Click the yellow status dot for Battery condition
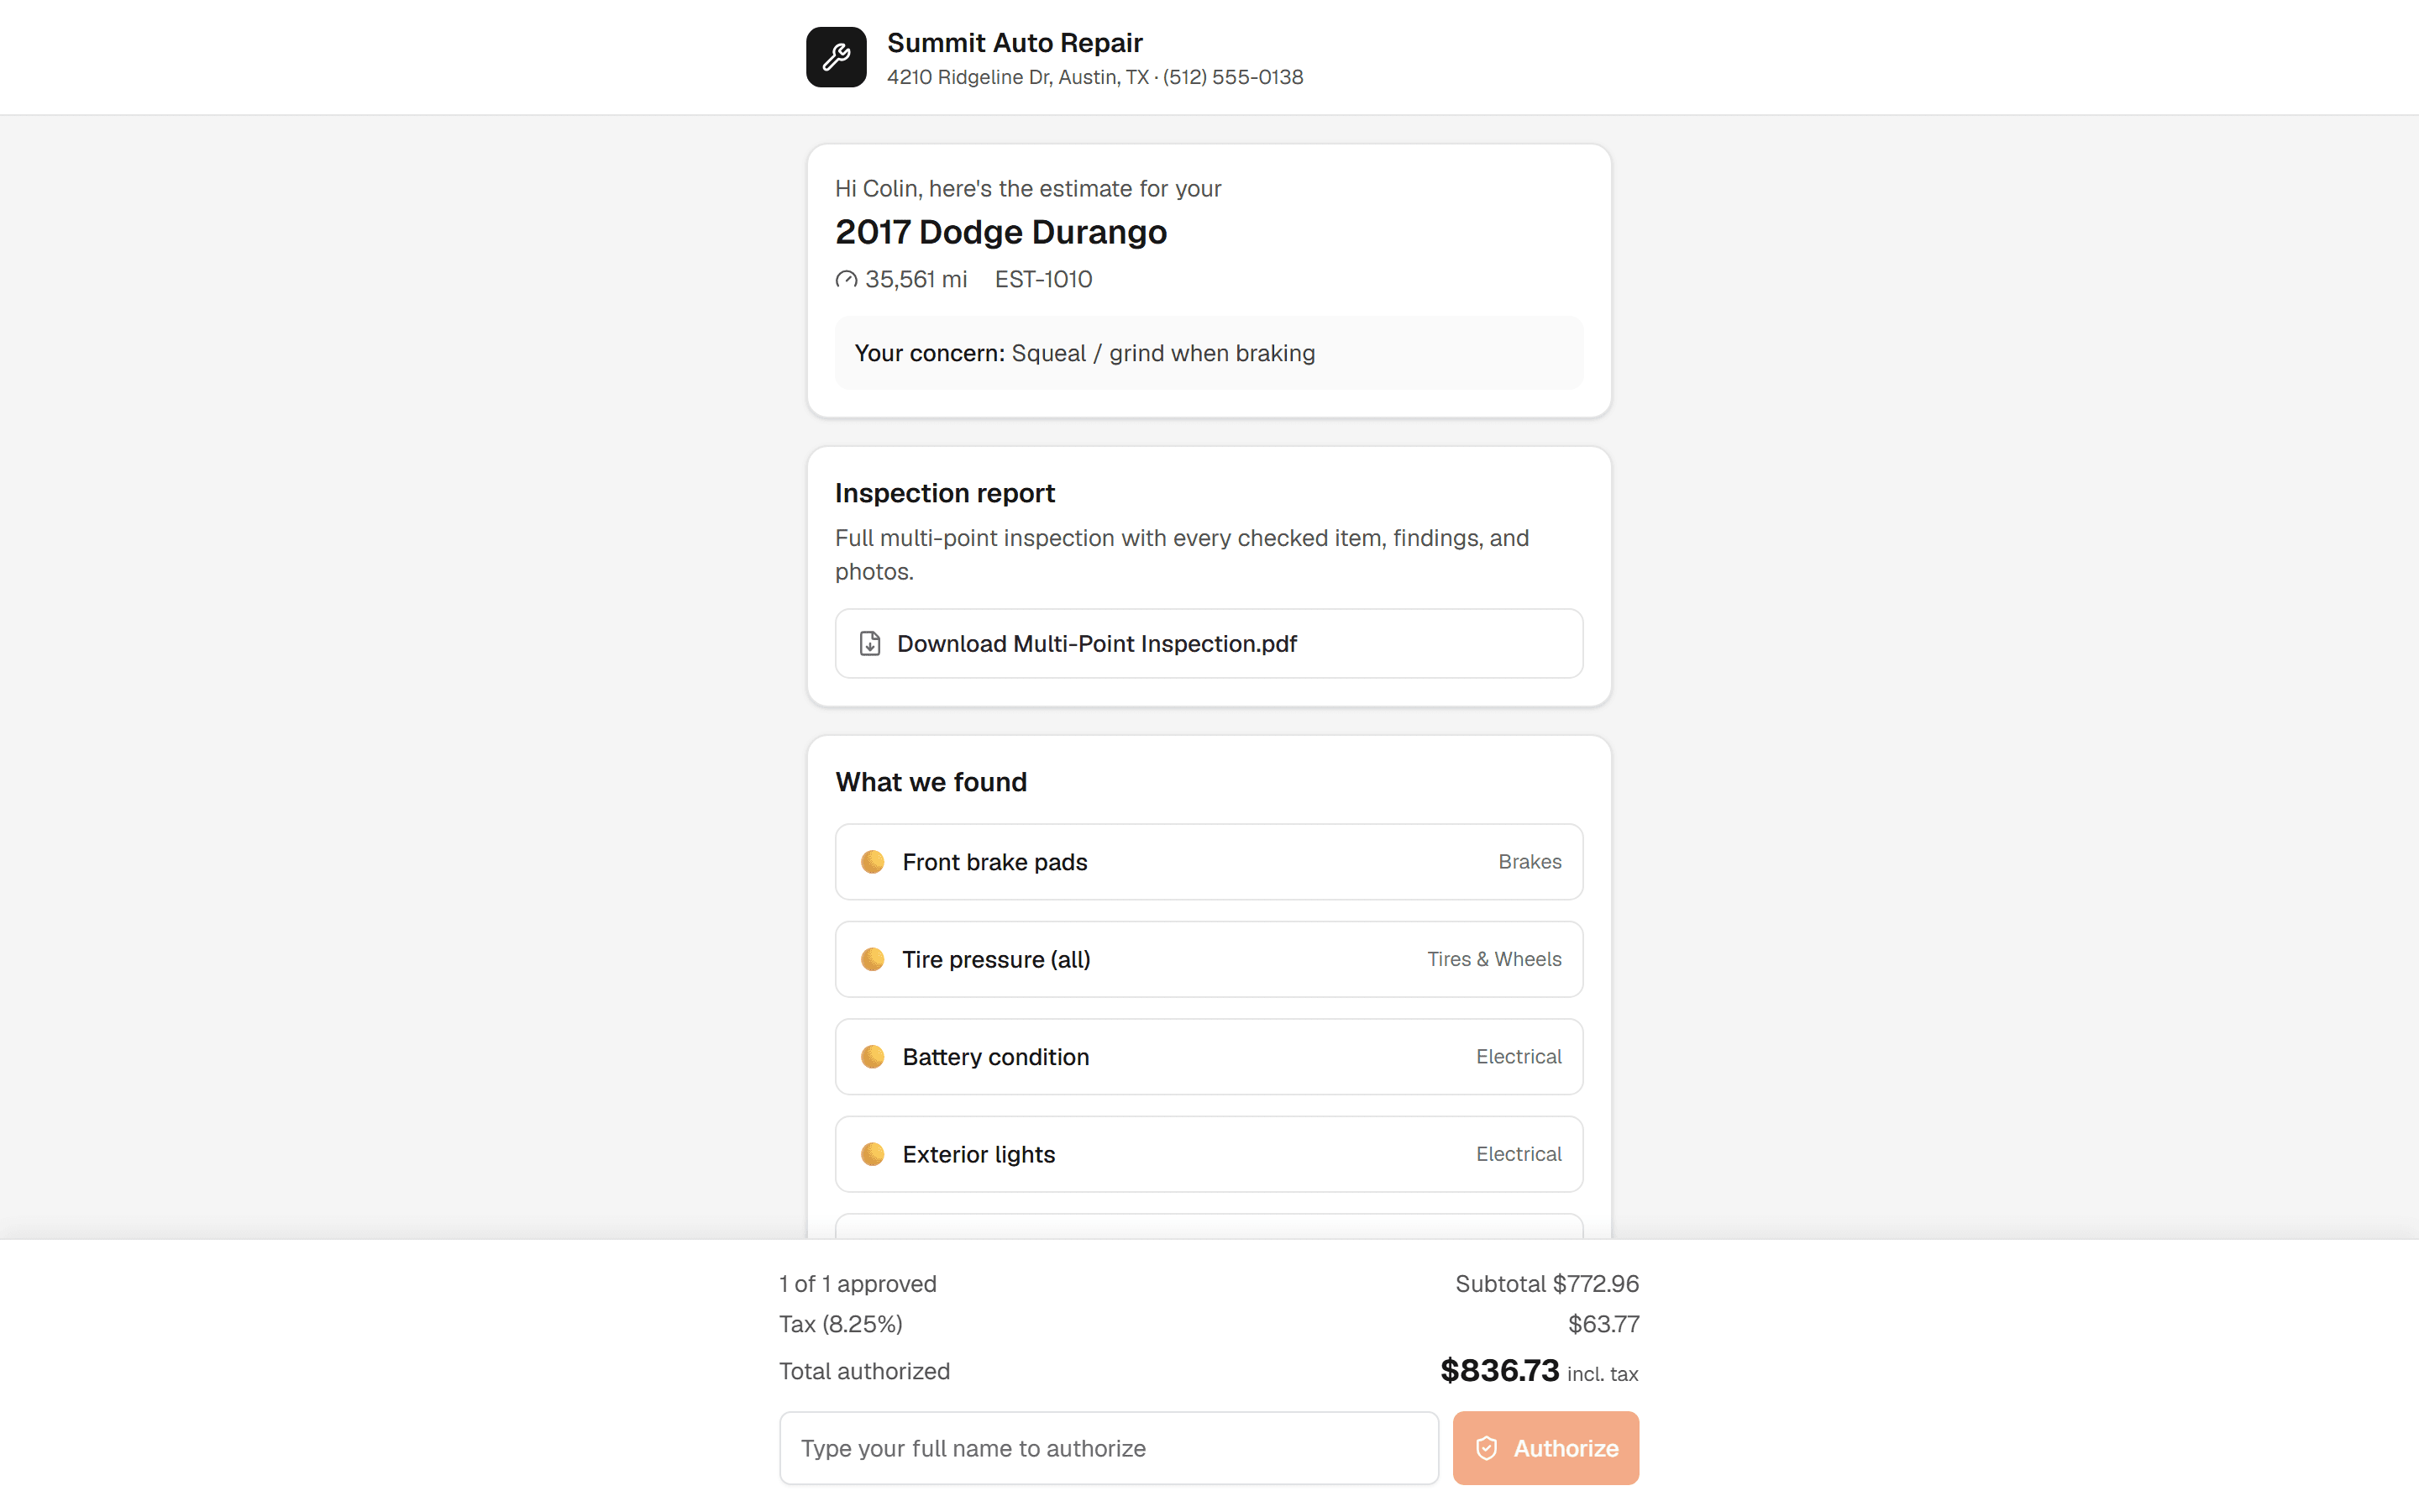 coord(873,1057)
